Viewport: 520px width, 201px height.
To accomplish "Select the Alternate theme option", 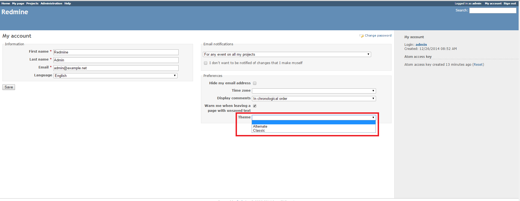I will [x=314, y=126].
